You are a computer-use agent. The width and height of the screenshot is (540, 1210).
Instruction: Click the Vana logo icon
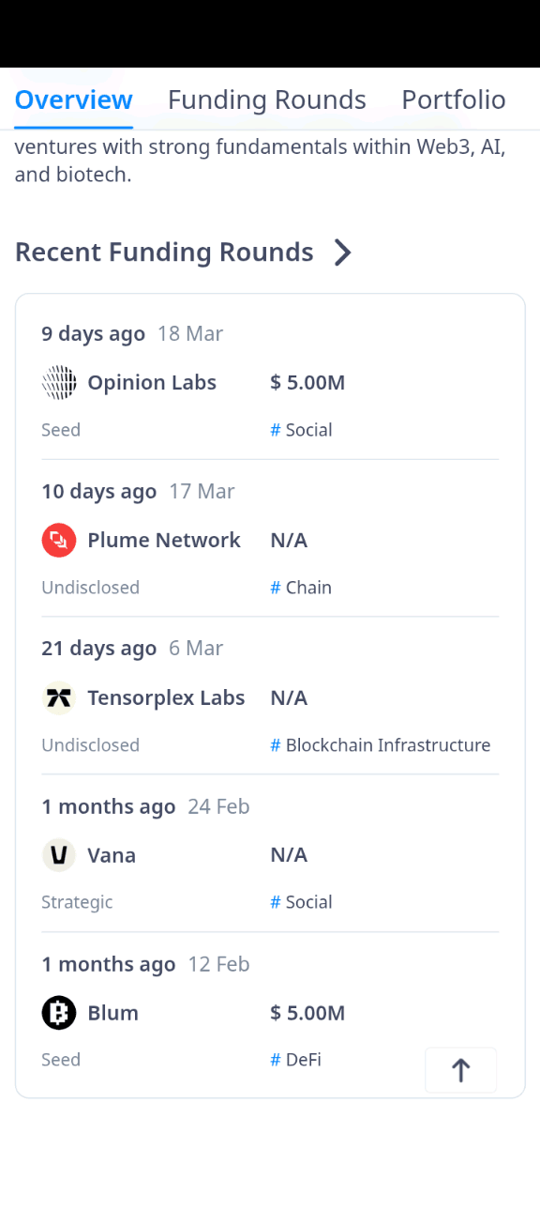(59, 855)
